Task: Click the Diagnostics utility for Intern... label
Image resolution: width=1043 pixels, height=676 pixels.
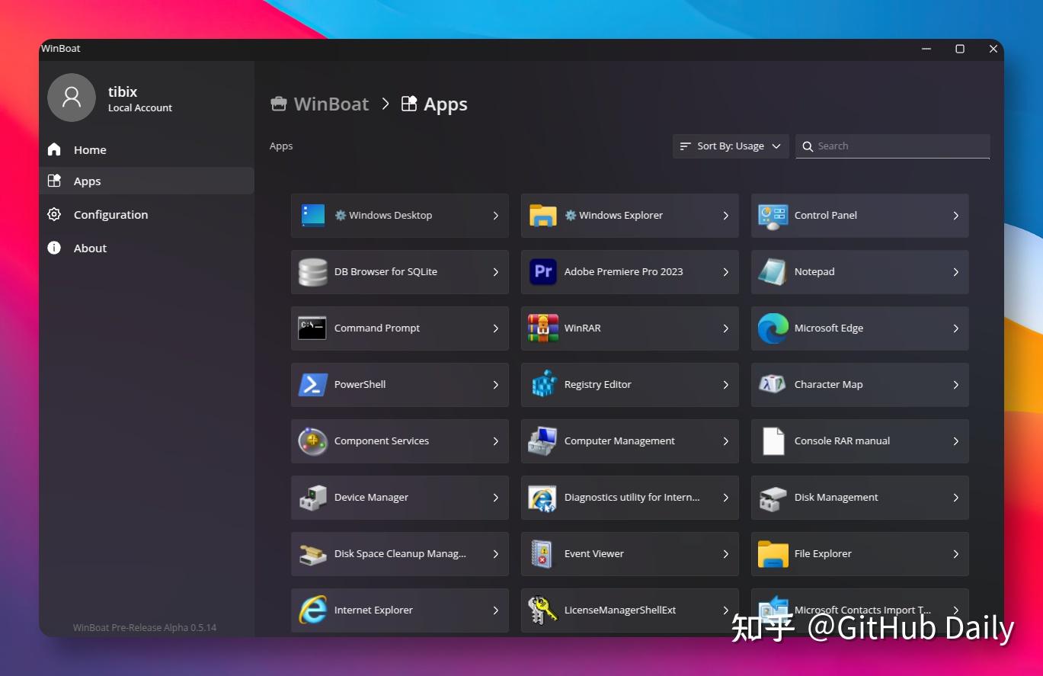Action: tap(632, 498)
